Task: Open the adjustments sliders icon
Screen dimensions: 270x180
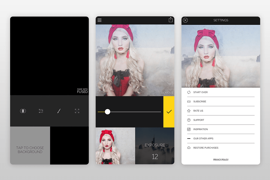Action: [41, 111]
